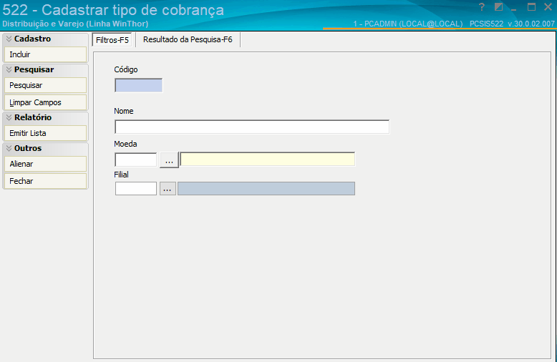Screen dimensions: 557x362
Task: Click the Nome label text
Action: coord(124,111)
